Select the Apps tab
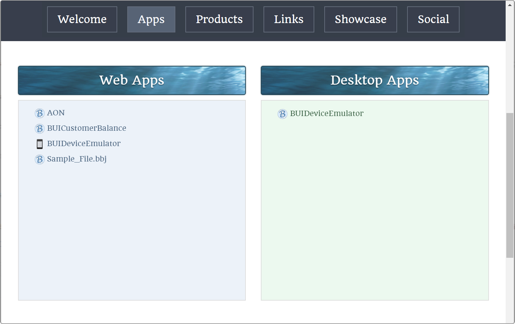Viewport: 515px width, 324px height. pos(151,19)
